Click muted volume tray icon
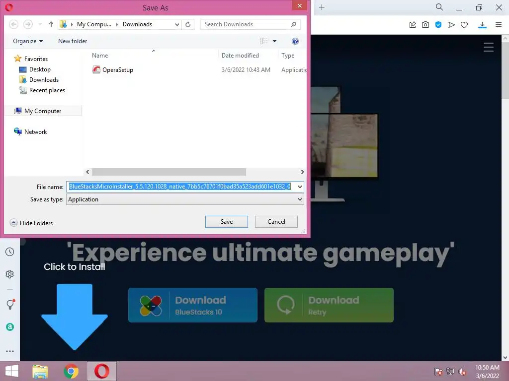The height and width of the screenshot is (381, 509). pyautogui.click(x=462, y=371)
